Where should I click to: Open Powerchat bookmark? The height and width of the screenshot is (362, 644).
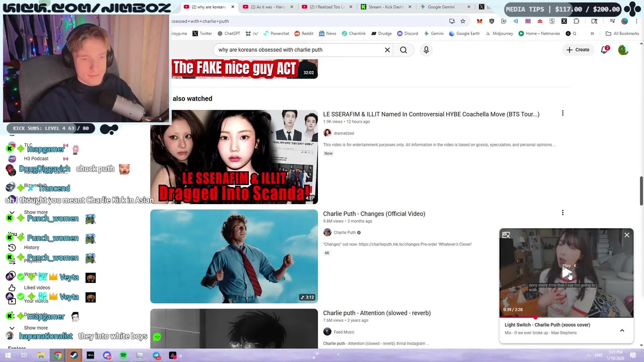point(275,34)
